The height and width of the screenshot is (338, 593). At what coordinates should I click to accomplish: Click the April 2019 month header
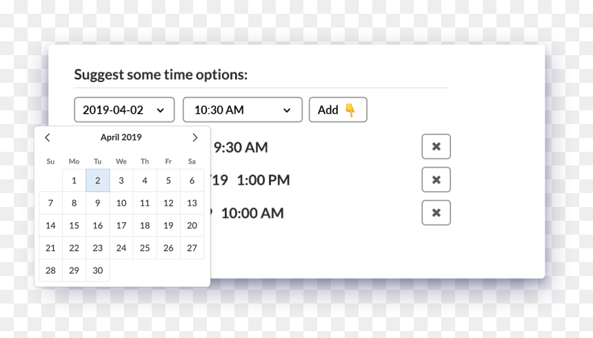pyautogui.click(x=121, y=137)
